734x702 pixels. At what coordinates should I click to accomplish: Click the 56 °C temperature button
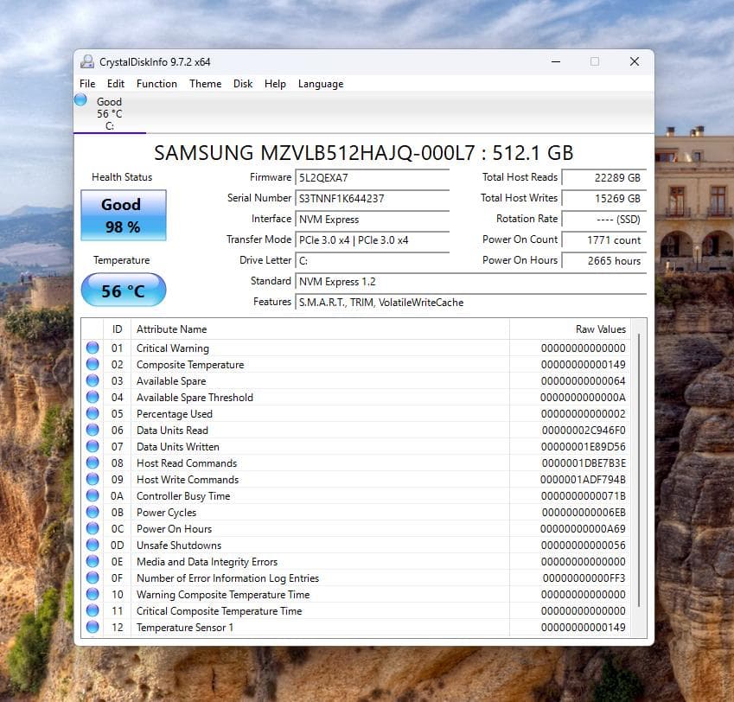(123, 290)
